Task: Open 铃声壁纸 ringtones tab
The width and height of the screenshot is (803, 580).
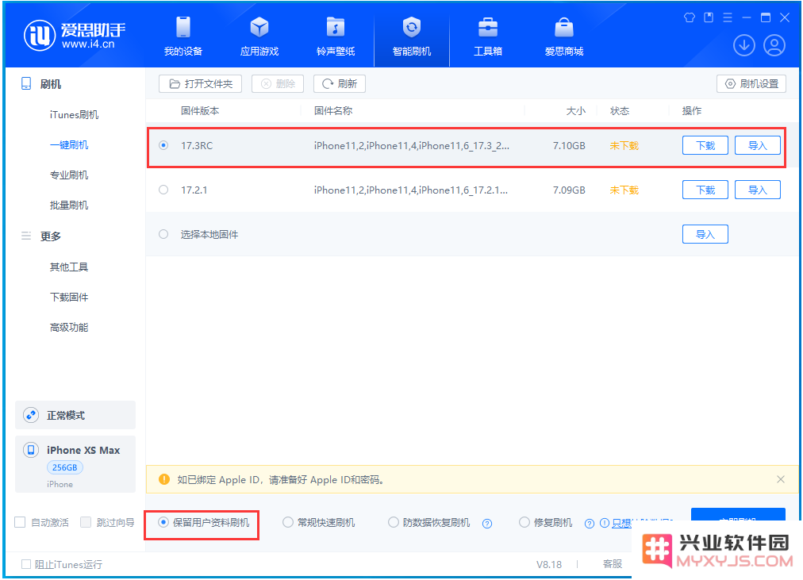Action: [336, 36]
